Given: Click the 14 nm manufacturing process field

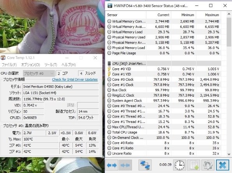Looking at the screenshot, I should click(88, 111).
